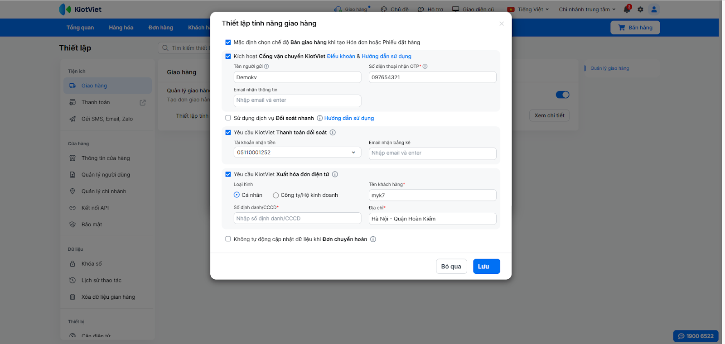
Task: Open the Tiếng Việt language dropdown
Action: pos(528,9)
